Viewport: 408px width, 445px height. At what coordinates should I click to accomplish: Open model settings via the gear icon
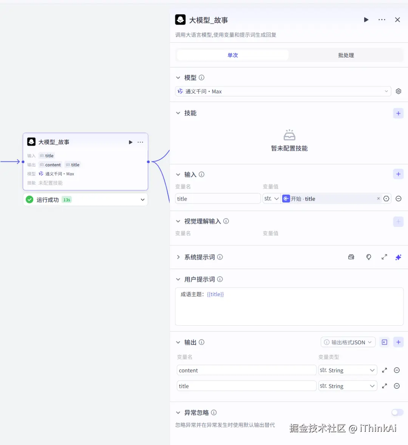(x=398, y=91)
